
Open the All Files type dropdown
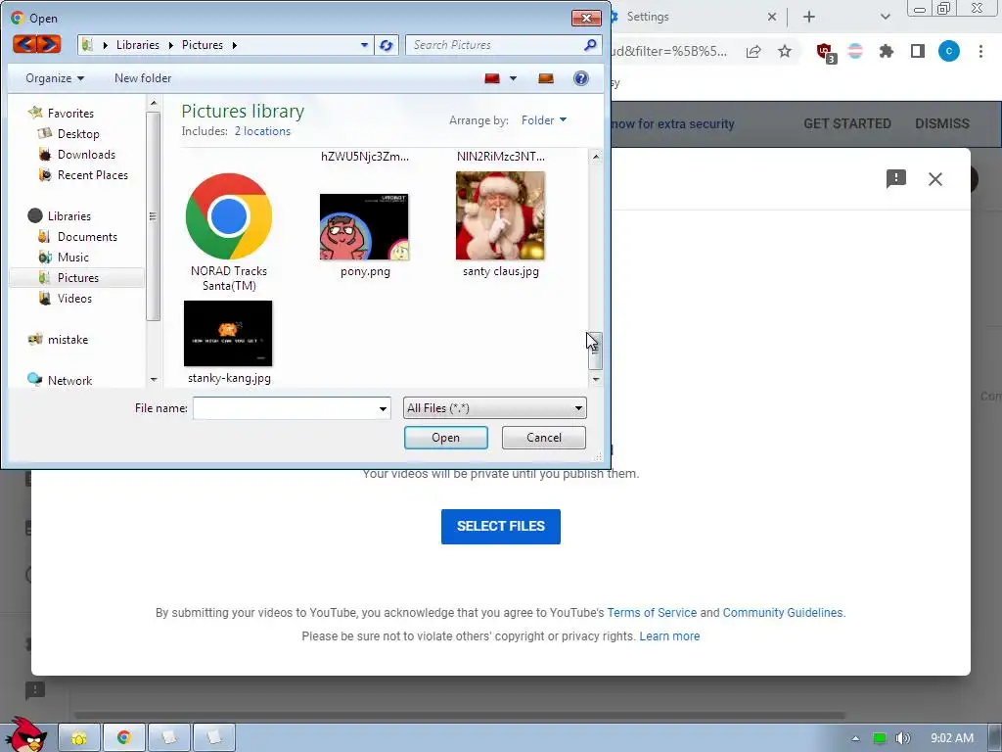494,408
